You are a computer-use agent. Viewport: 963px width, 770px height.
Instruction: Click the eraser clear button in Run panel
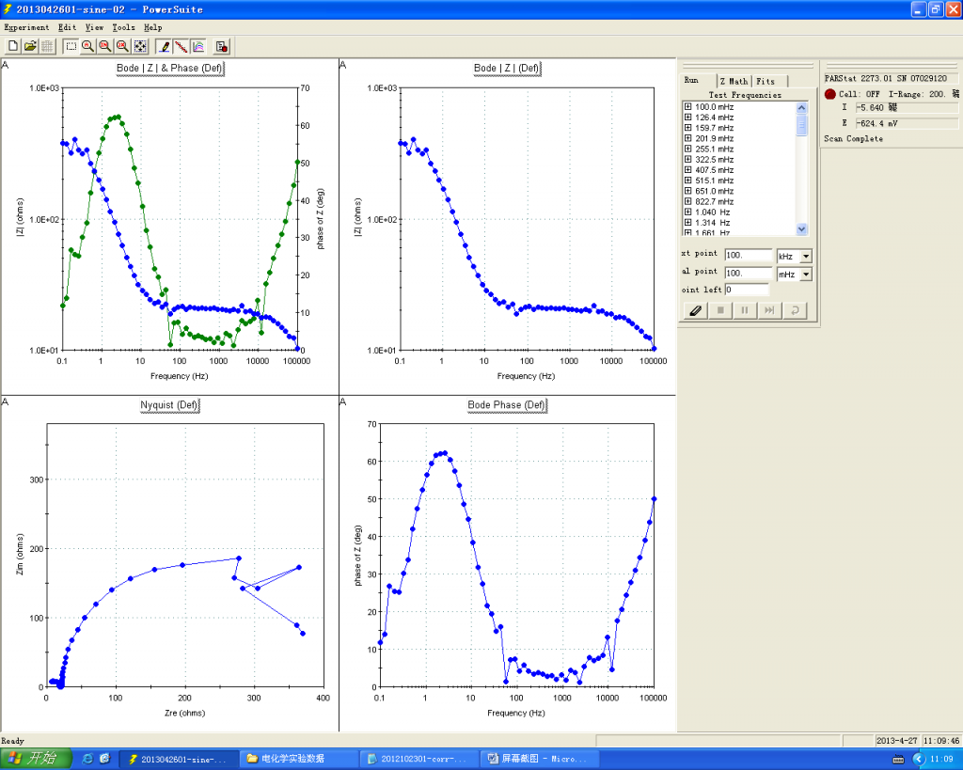click(x=695, y=310)
